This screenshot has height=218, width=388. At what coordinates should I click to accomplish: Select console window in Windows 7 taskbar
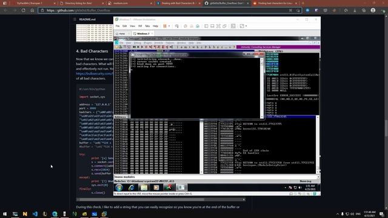point(181,188)
